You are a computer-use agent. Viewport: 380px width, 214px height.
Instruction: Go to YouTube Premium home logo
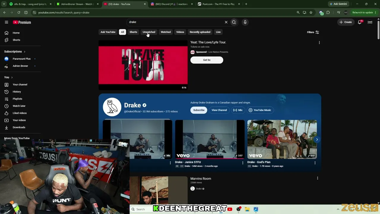[x=22, y=22]
